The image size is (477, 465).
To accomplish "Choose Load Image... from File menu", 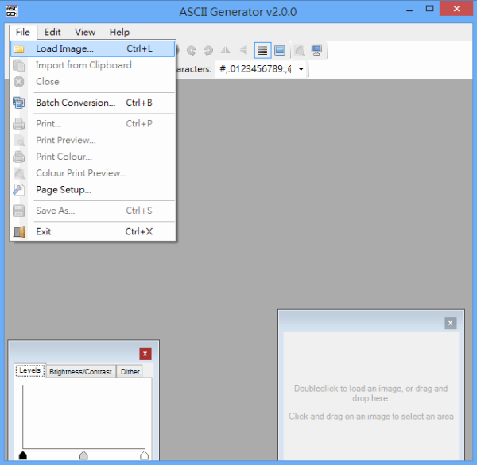I will coord(93,49).
